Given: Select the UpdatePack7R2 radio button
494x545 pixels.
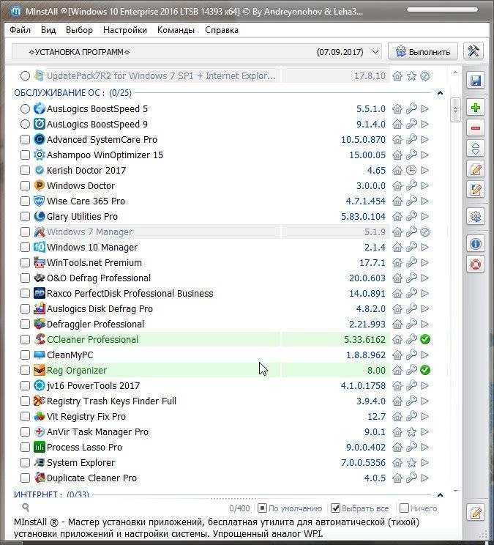Looking at the screenshot, I should [x=25, y=75].
